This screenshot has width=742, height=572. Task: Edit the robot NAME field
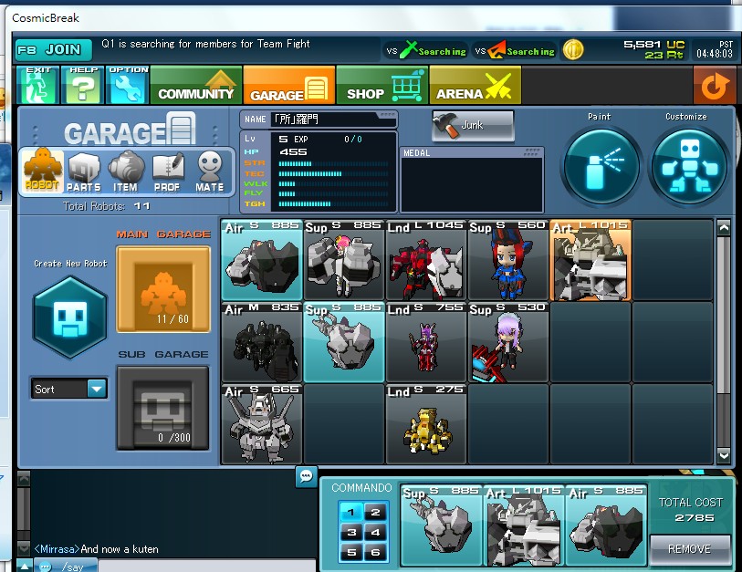(334, 120)
